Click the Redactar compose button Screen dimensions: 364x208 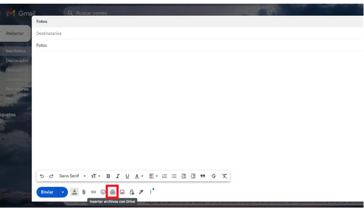(15, 33)
